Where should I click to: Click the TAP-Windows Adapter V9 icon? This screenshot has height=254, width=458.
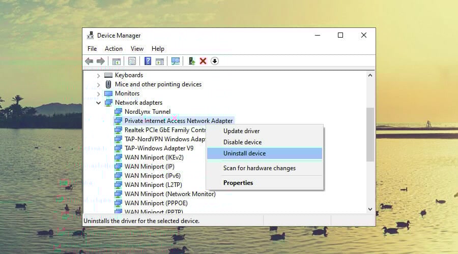tap(118, 148)
